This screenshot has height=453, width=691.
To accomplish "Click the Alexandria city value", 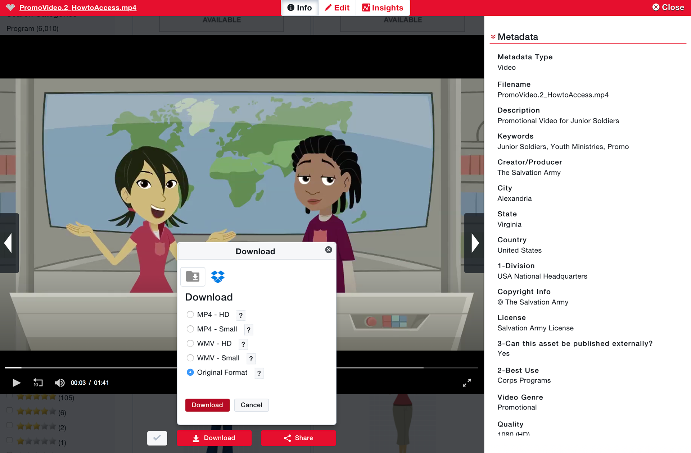I will tap(514, 198).
